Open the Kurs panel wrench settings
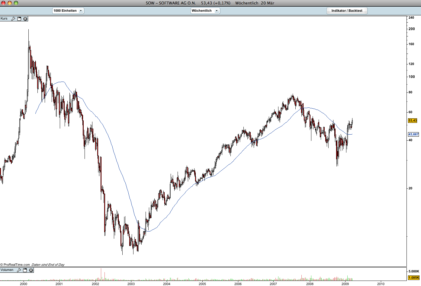The image size is (421, 286). [x=13, y=19]
